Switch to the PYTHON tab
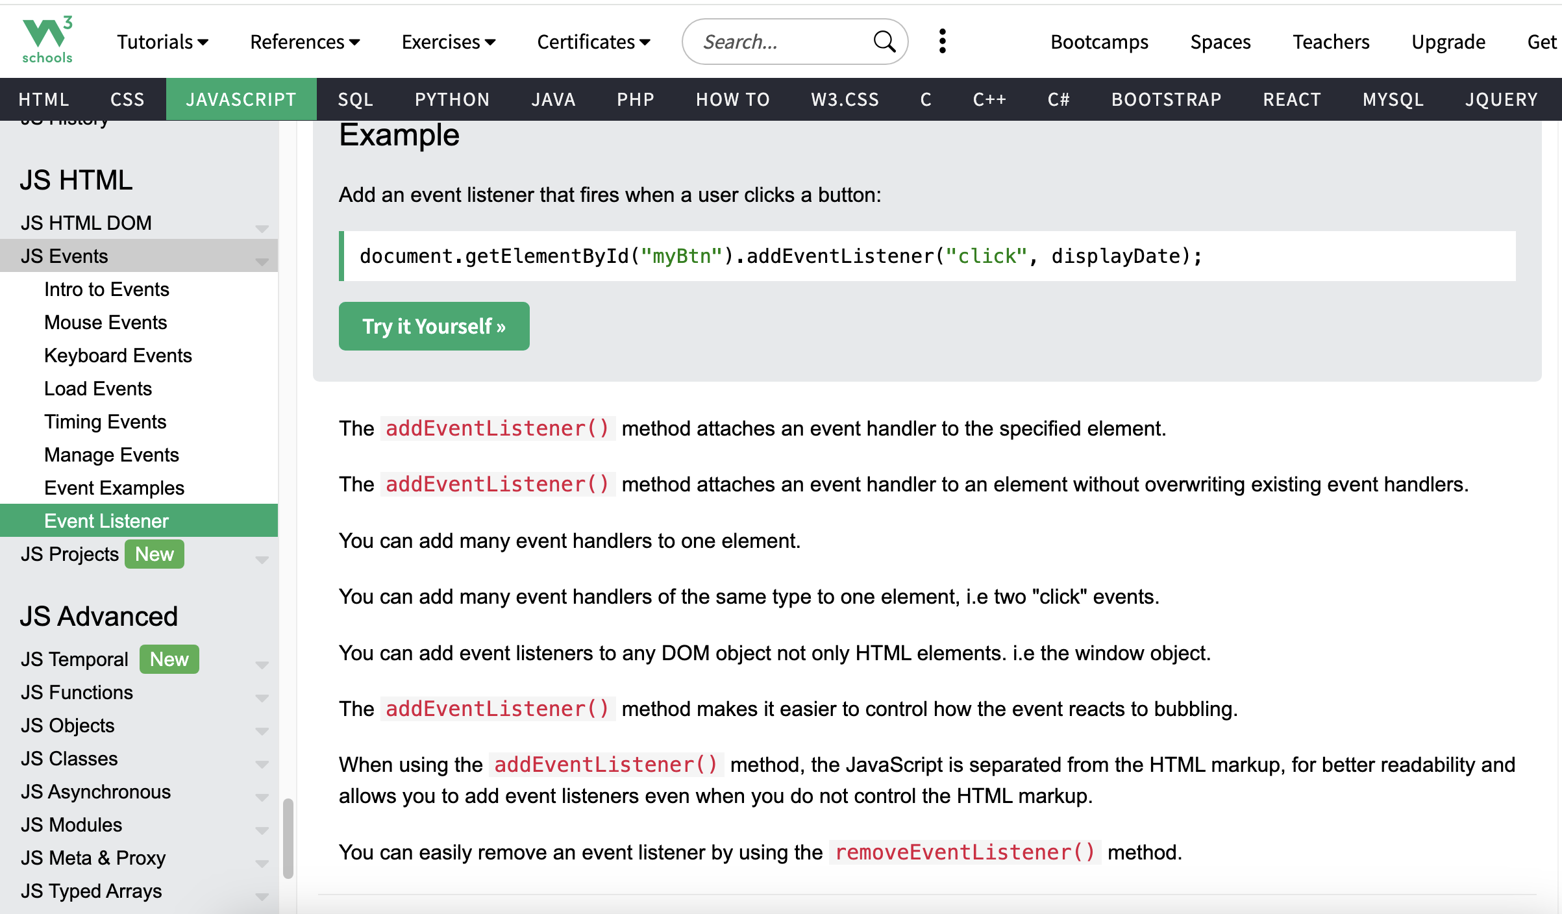Image resolution: width=1562 pixels, height=914 pixels. 452,99
